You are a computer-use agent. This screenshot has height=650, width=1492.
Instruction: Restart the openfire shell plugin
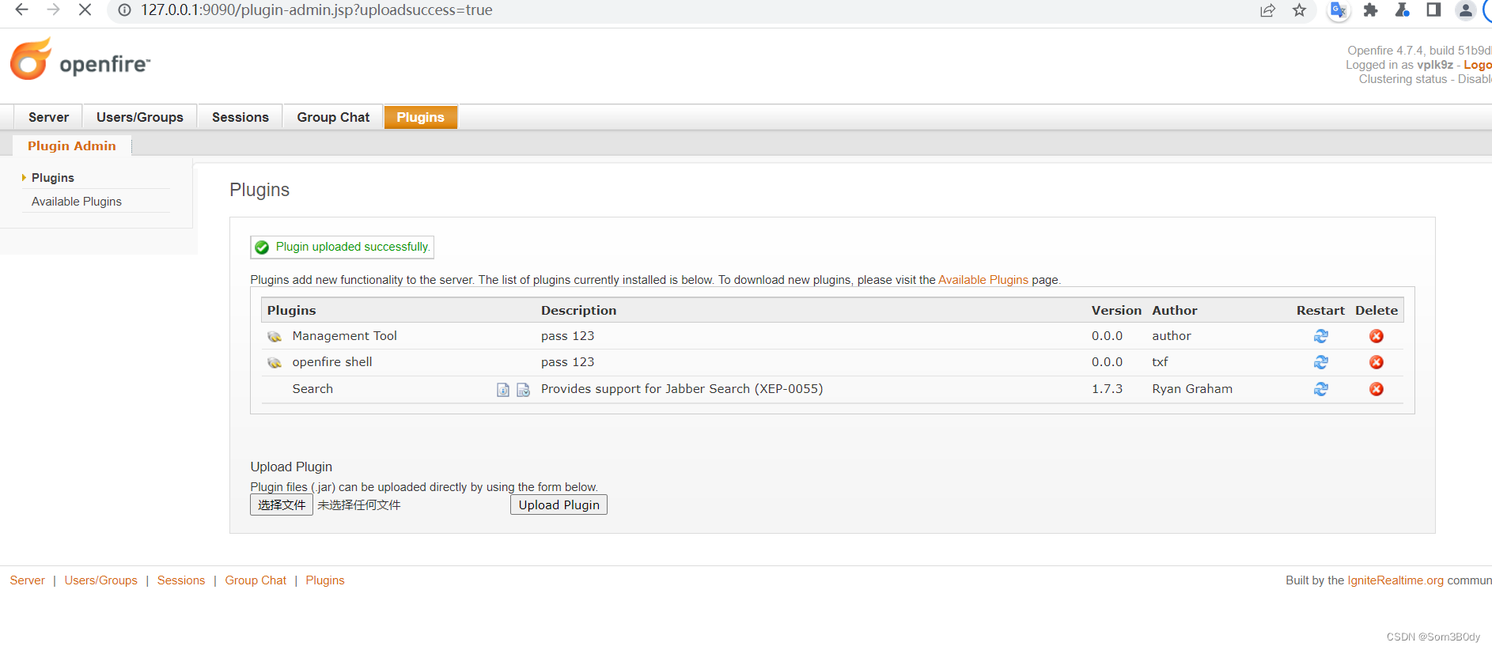click(1320, 362)
